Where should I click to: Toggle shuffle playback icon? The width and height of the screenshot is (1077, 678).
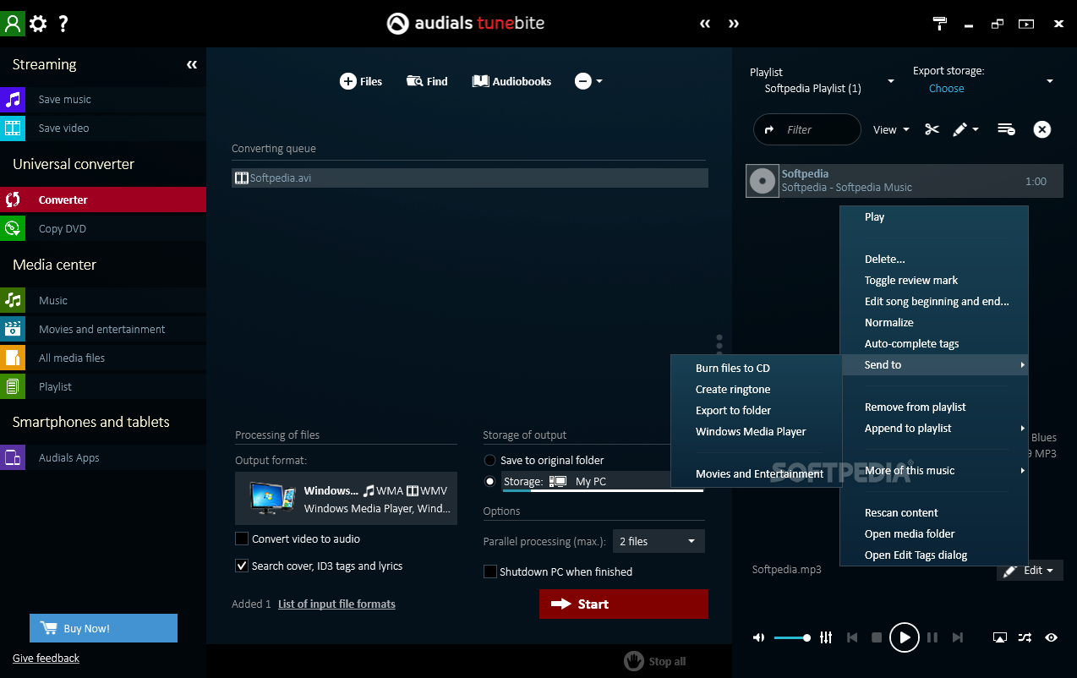pyautogui.click(x=1025, y=637)
